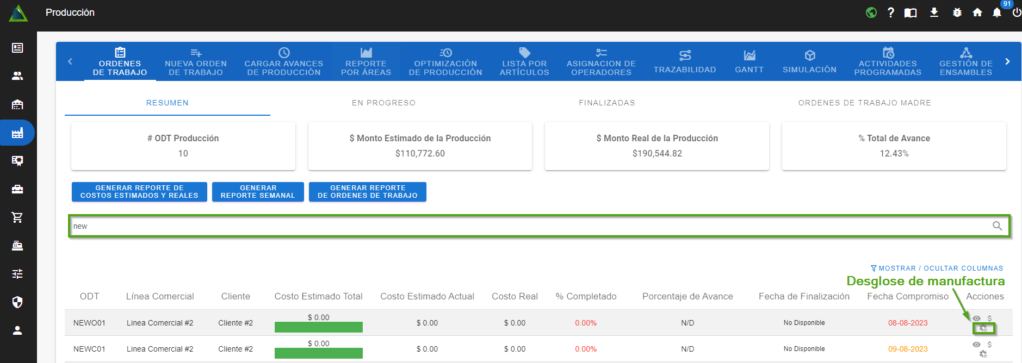Click the bug report icon
Screen dimensions: 1022x363
click(x=957, y=12)
